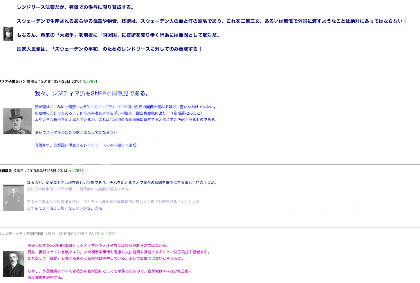Image resolution: width=420 pixels, height=283 pixels.
Task: Click heading '我々、レジティマ派もSNFPと同意見である。'
Action: pyautogui.click(x=92, y=93)
